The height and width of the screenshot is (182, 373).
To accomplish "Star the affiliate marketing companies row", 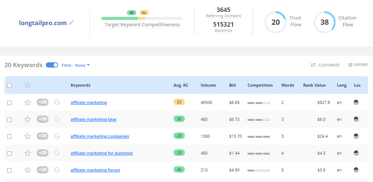I will tap(27, 136).
